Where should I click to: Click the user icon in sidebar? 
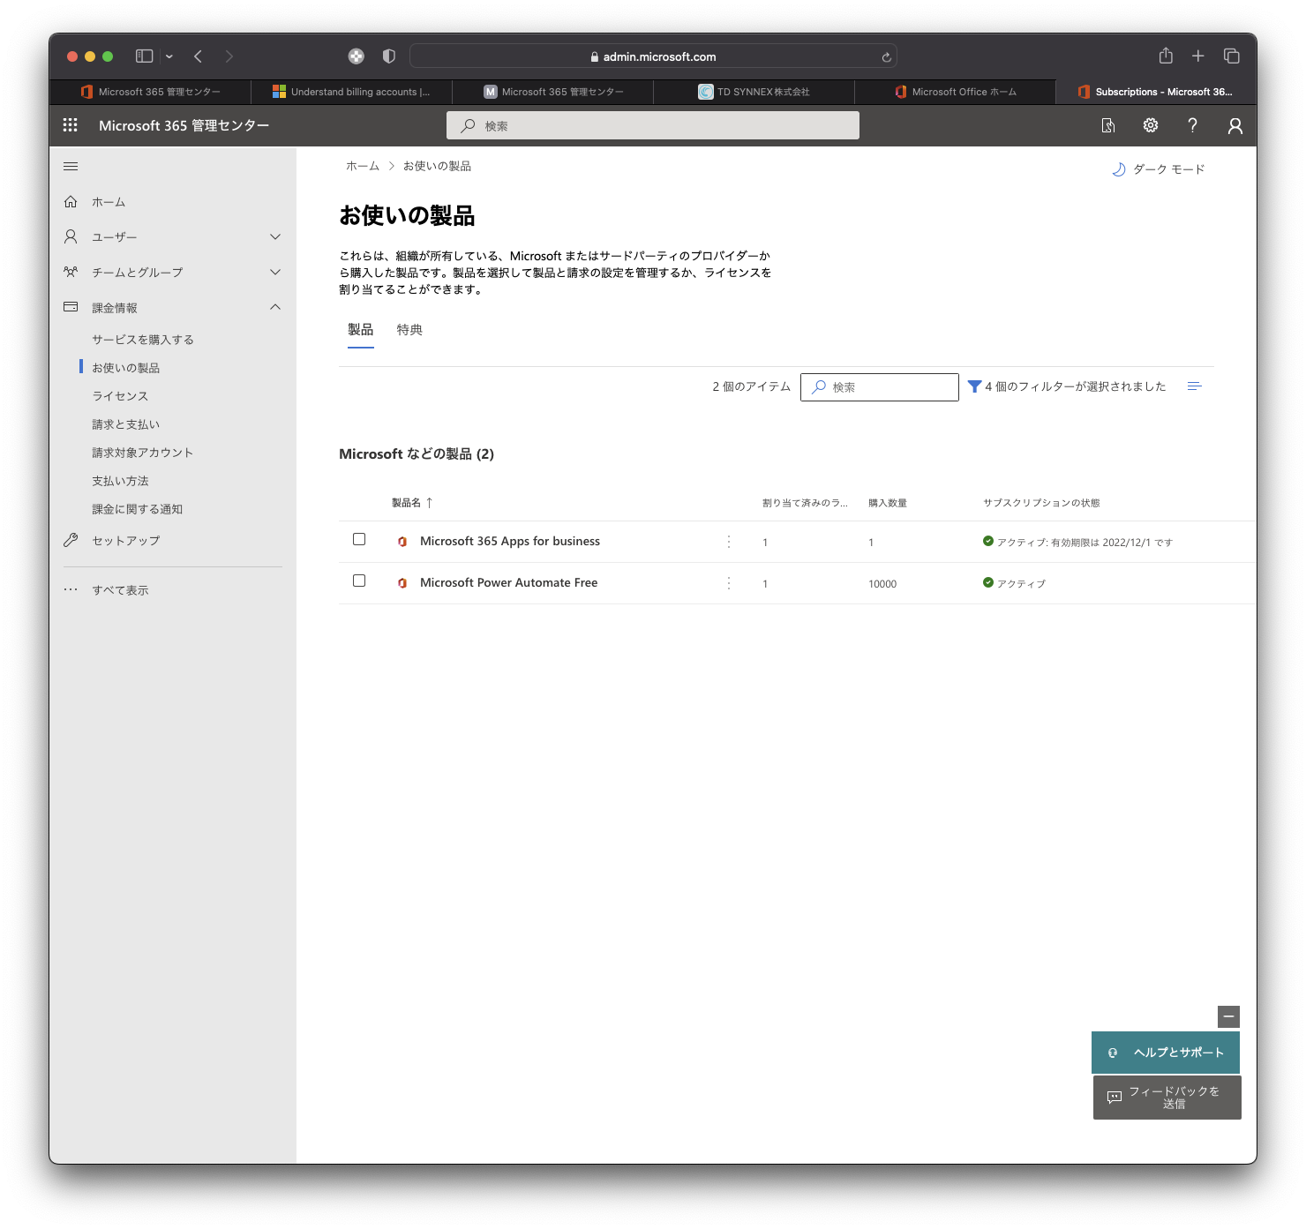coord(71,236)
